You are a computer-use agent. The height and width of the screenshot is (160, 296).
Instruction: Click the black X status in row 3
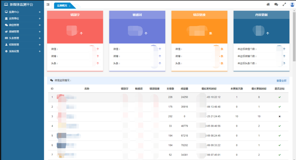pos(279,117)
